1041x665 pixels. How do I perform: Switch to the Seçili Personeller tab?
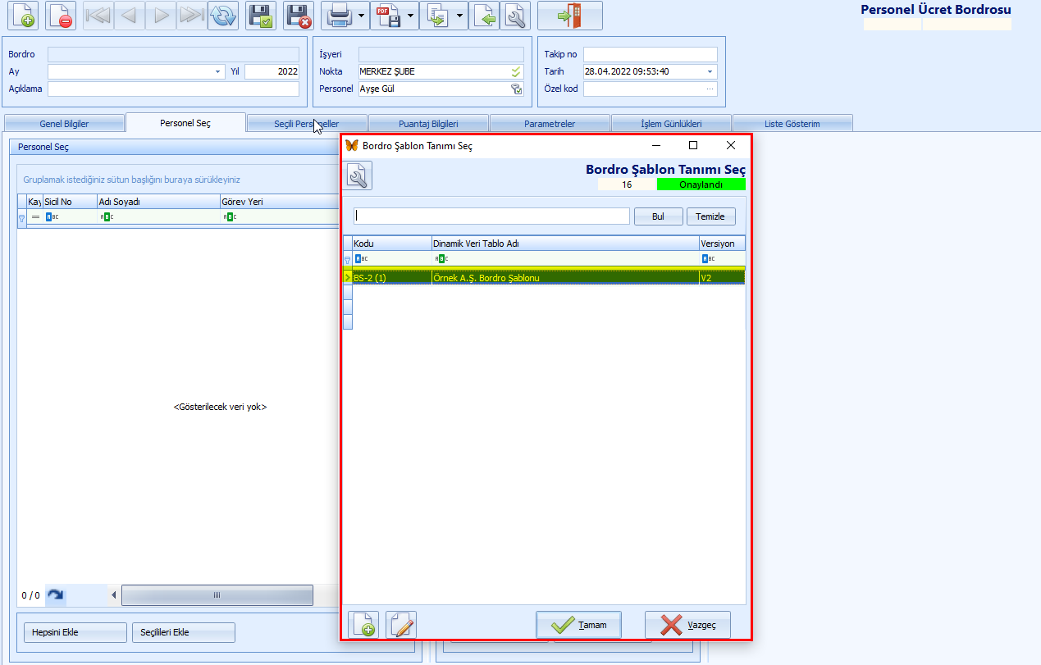tap(306, 124)
